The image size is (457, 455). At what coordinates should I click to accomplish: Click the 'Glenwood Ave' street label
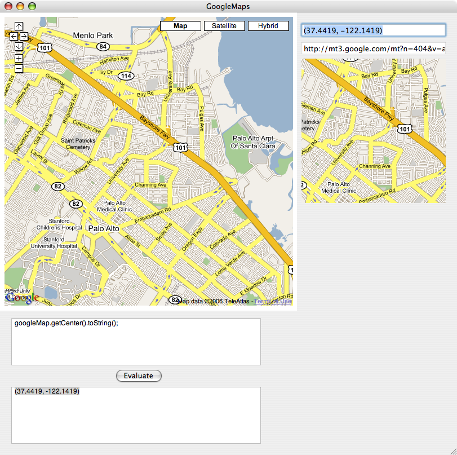click(x=23, y=140)
